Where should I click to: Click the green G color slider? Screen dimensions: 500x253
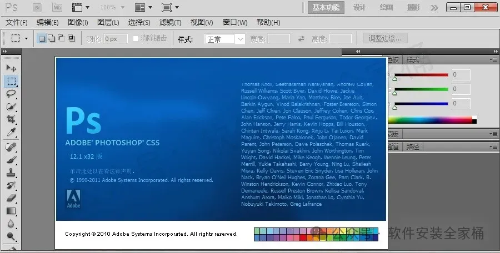[x=421, y=89]
